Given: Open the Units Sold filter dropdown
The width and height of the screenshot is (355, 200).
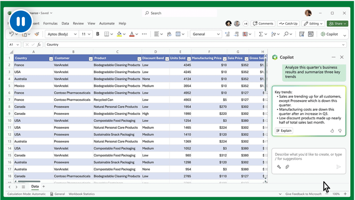Looking at the screenshot, I should (x=189, y=59).
